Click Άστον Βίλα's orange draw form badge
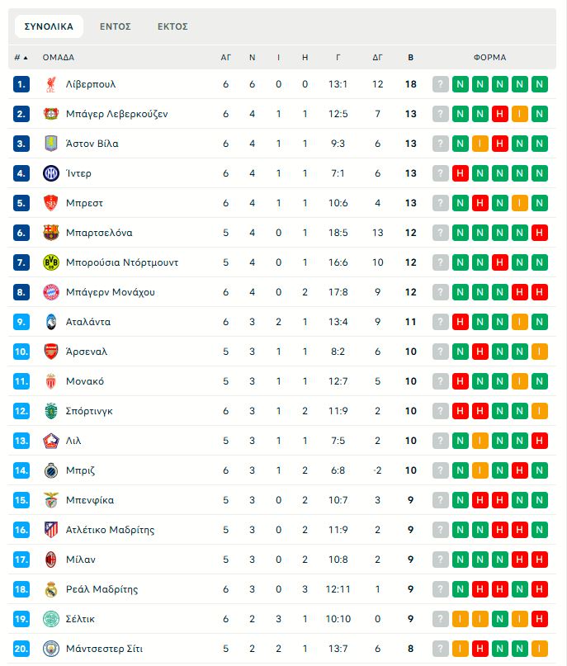The width and height of the screenshot is (567, 666). pyautogui.click(x=480, y=144)
